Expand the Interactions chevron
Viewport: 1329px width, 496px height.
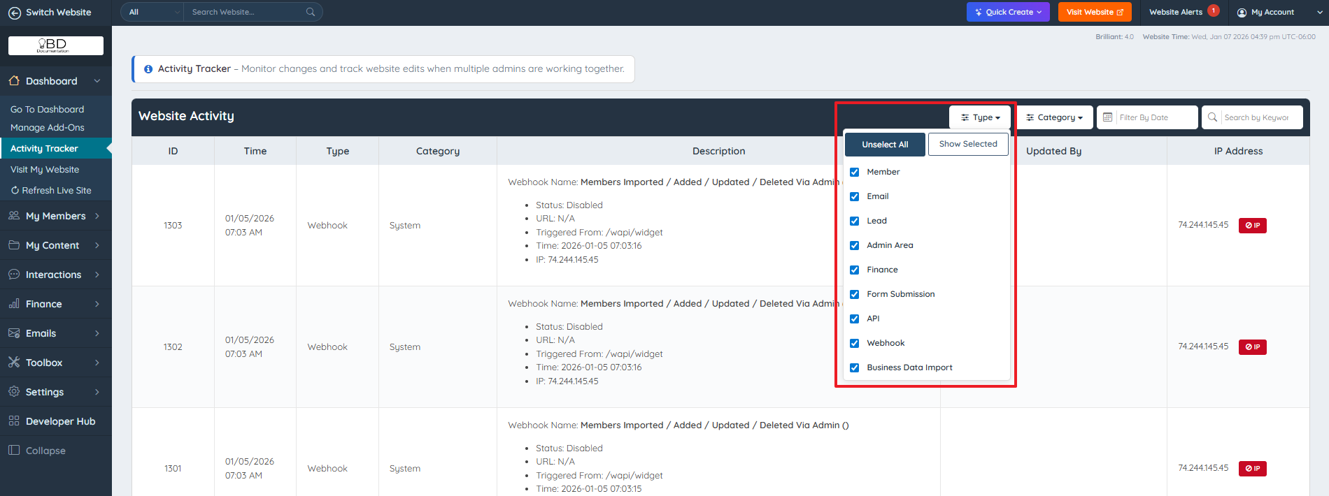(x=97, y=275)
